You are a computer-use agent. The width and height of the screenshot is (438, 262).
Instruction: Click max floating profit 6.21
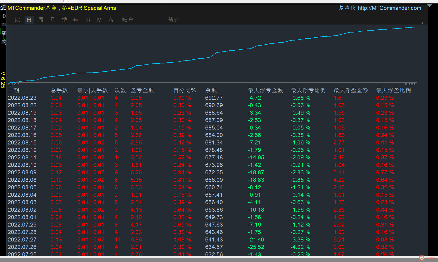point(339,240)
